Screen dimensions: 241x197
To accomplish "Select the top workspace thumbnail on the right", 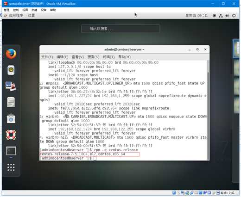I will [236, 49].
